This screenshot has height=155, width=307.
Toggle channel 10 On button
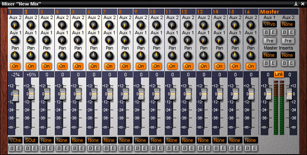tap(156, 66)
